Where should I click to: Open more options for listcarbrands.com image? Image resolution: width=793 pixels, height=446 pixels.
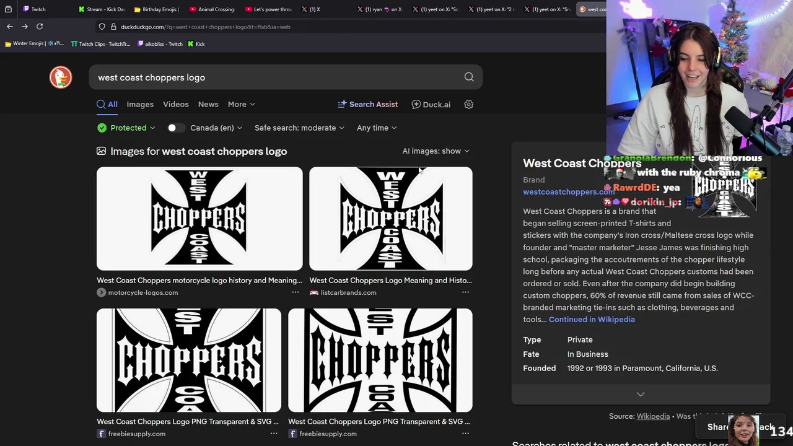465,292
